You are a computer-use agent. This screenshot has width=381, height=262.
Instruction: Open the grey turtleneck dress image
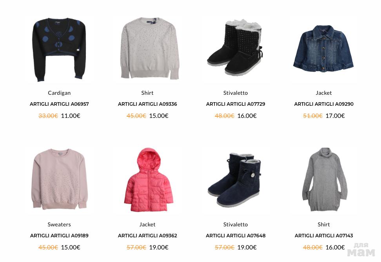point(324,179)
